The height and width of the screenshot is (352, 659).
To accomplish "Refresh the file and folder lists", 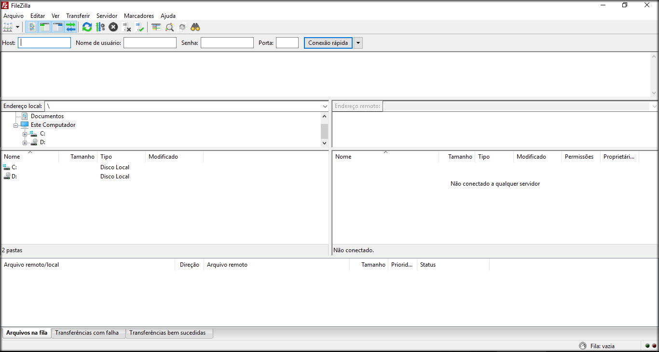I will pos(87,27).
